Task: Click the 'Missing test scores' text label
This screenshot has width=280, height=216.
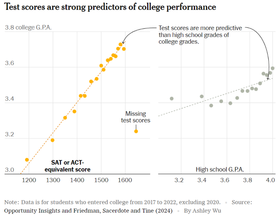Action: point(136,117)
